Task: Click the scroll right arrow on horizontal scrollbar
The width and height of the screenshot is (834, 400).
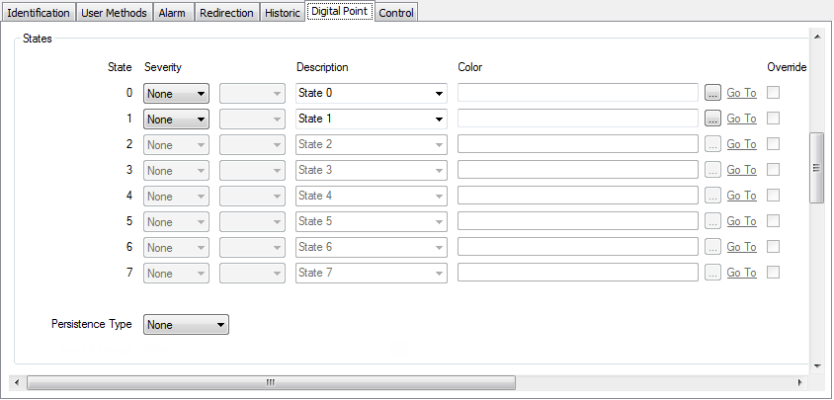Action: [x=800, y=382]
